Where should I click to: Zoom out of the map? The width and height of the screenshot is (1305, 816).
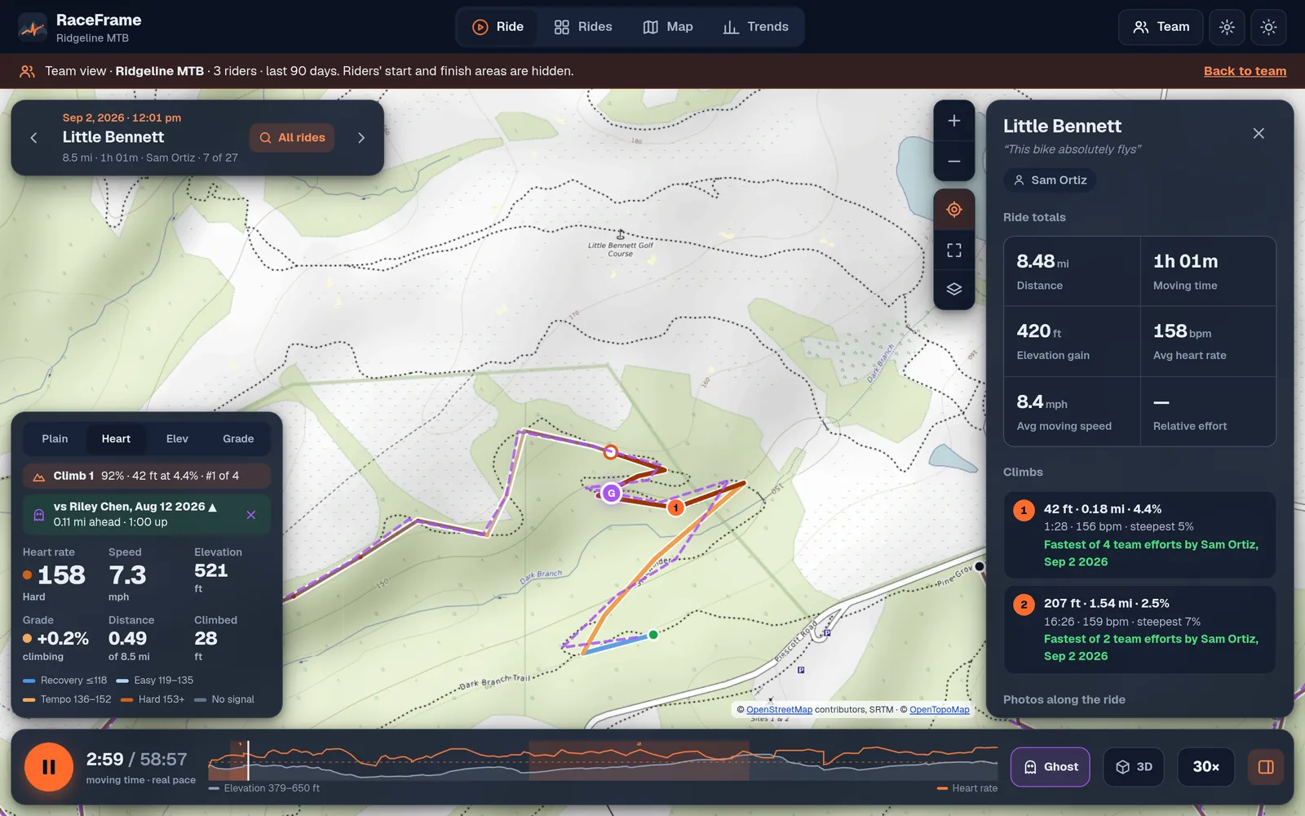[954, 162]
